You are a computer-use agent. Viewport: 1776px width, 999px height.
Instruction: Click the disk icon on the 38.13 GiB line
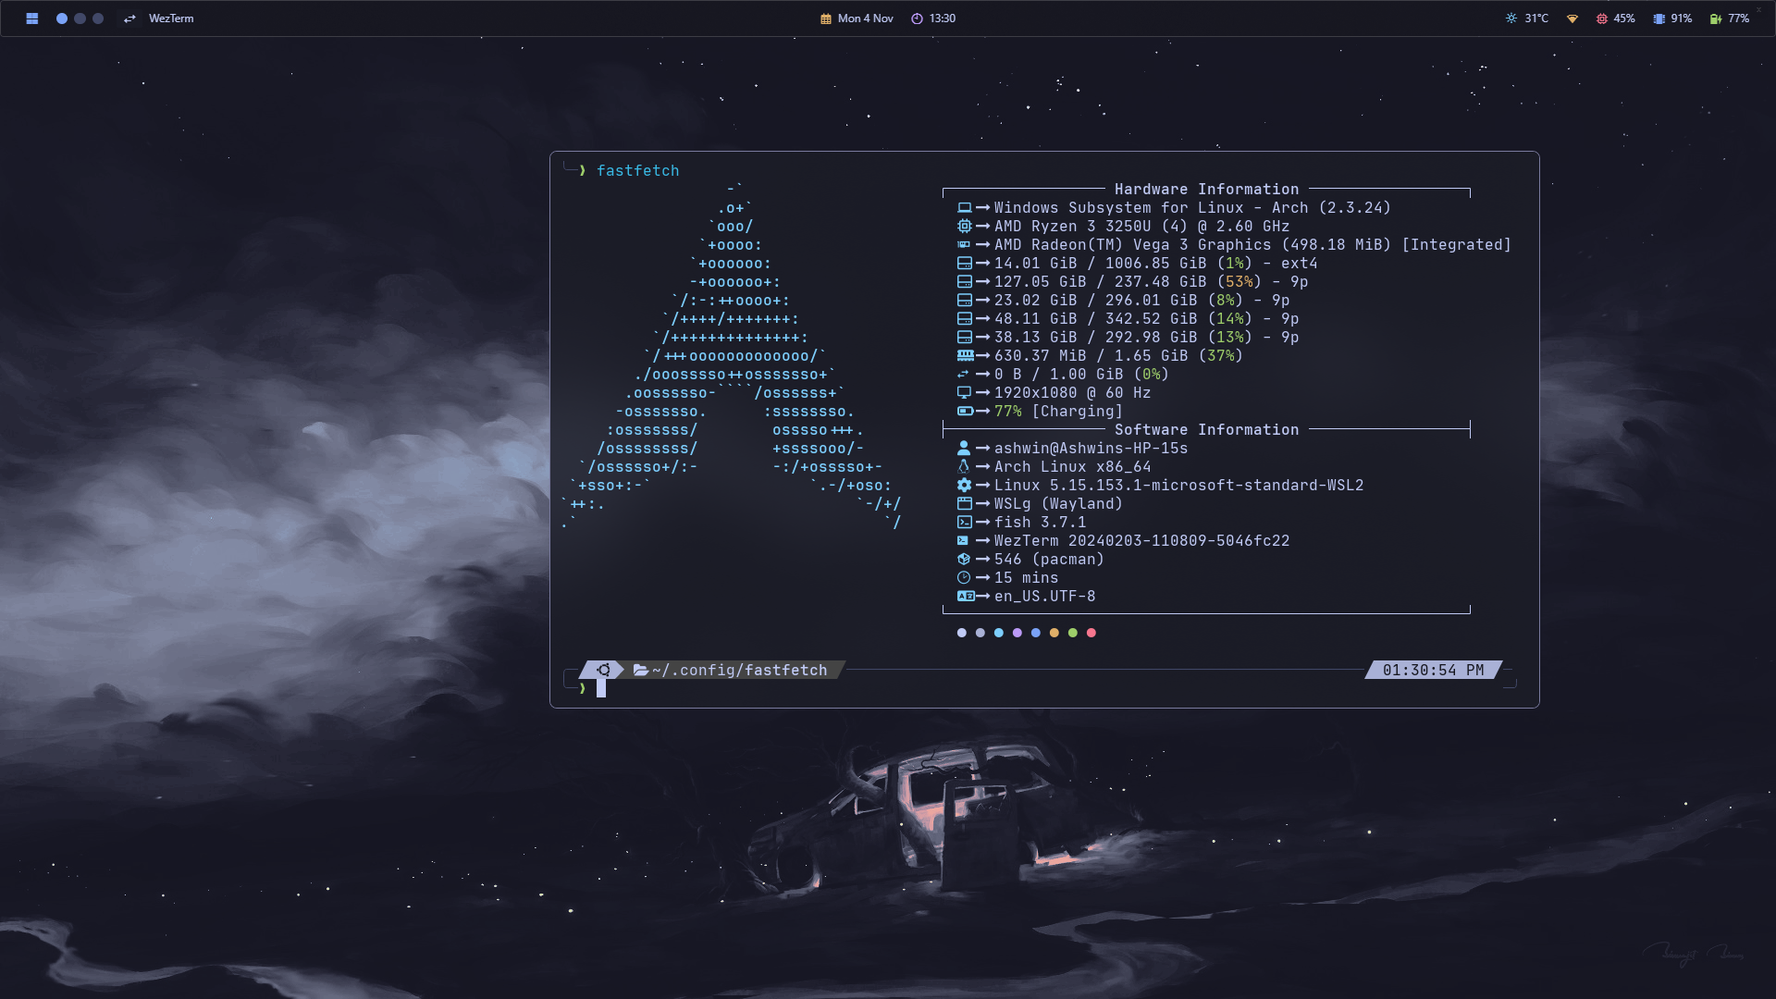964,338
